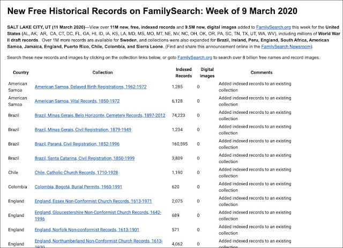Open the FamilySearch.org link in first paragraph

273,27
